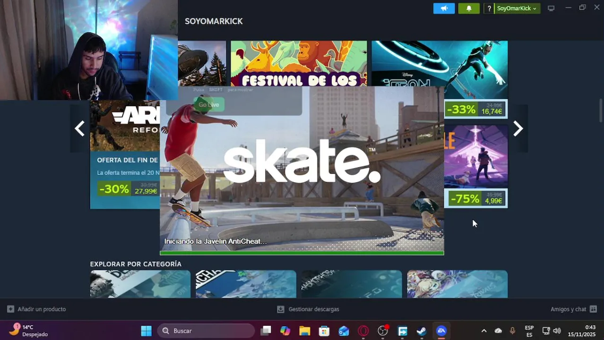This screenshot has height=340, width=604.
Task: Open Copilot from taskbar
Action: coord(285,331)
